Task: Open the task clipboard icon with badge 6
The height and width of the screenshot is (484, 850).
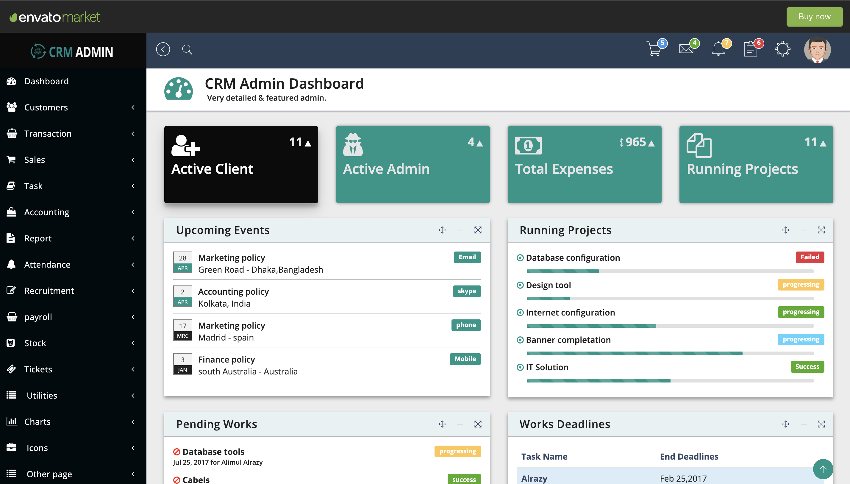Action: [750, 49]
